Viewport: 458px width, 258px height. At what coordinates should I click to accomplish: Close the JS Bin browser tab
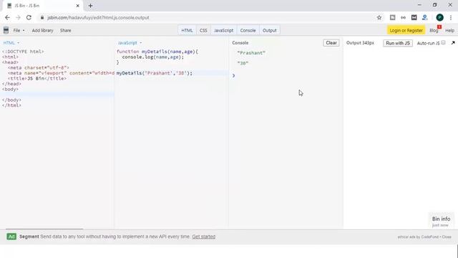pos(78,6)
